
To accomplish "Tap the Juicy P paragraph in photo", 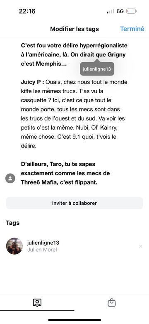I will 74,114.
